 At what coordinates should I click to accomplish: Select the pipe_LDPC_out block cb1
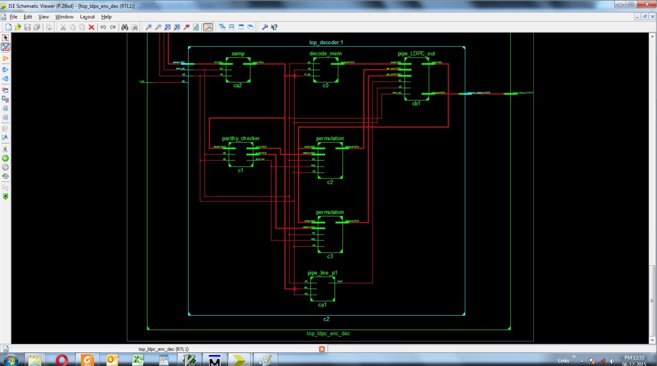(x=416, y=79)
